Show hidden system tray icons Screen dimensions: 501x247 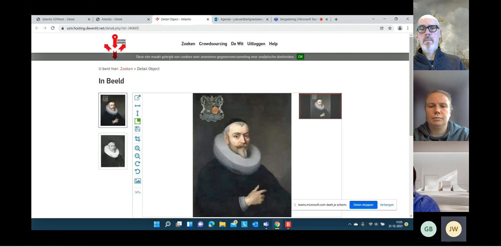coord(350,224)
